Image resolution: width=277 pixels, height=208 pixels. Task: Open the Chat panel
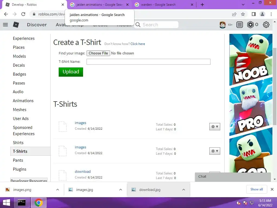point(233,177)
